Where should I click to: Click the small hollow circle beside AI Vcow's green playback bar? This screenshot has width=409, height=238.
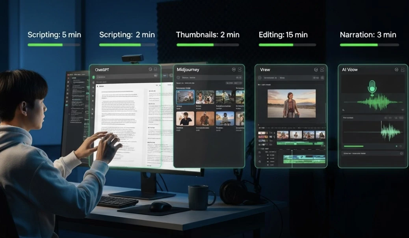(x=401, y=146)
